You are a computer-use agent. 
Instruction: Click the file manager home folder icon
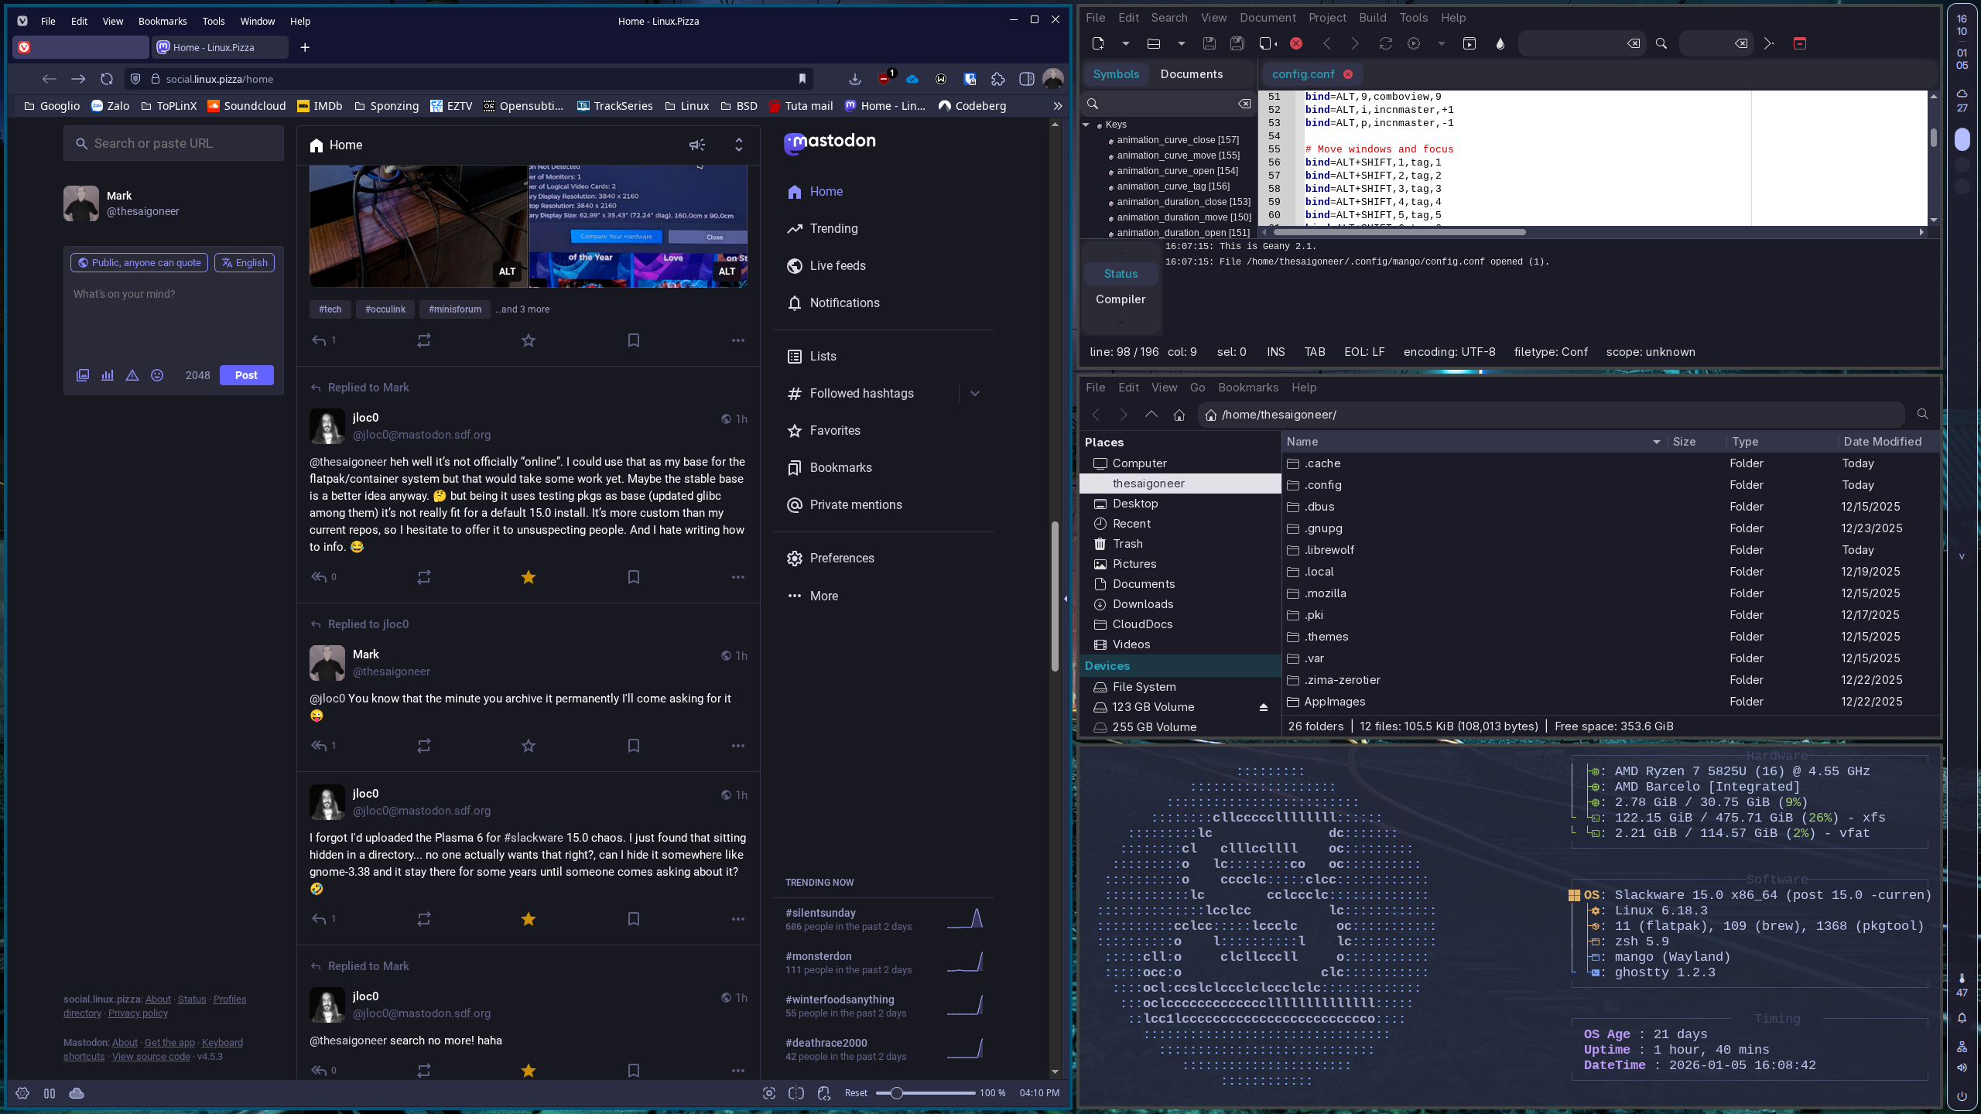pos(1179,415)
